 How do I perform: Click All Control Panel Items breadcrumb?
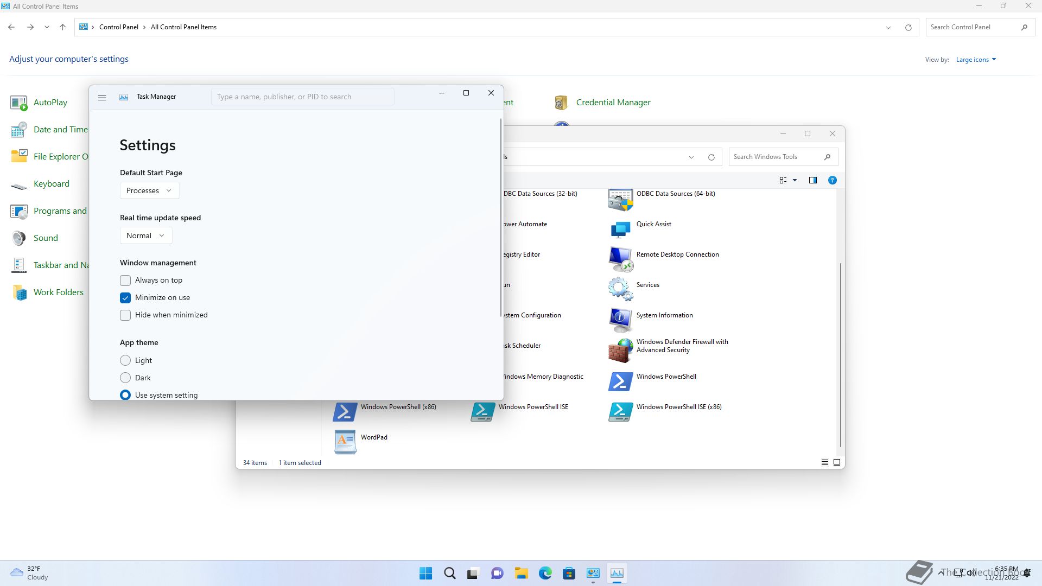tap(183, 27)
